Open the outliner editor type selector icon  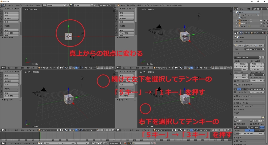tap(236, 9)
